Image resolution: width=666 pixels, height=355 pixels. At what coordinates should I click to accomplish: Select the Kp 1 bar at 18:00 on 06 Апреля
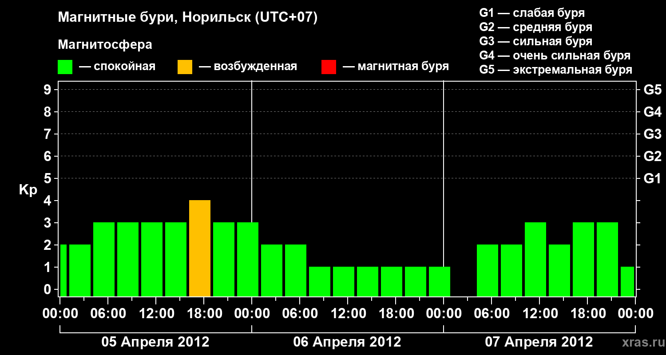(392, 281)
